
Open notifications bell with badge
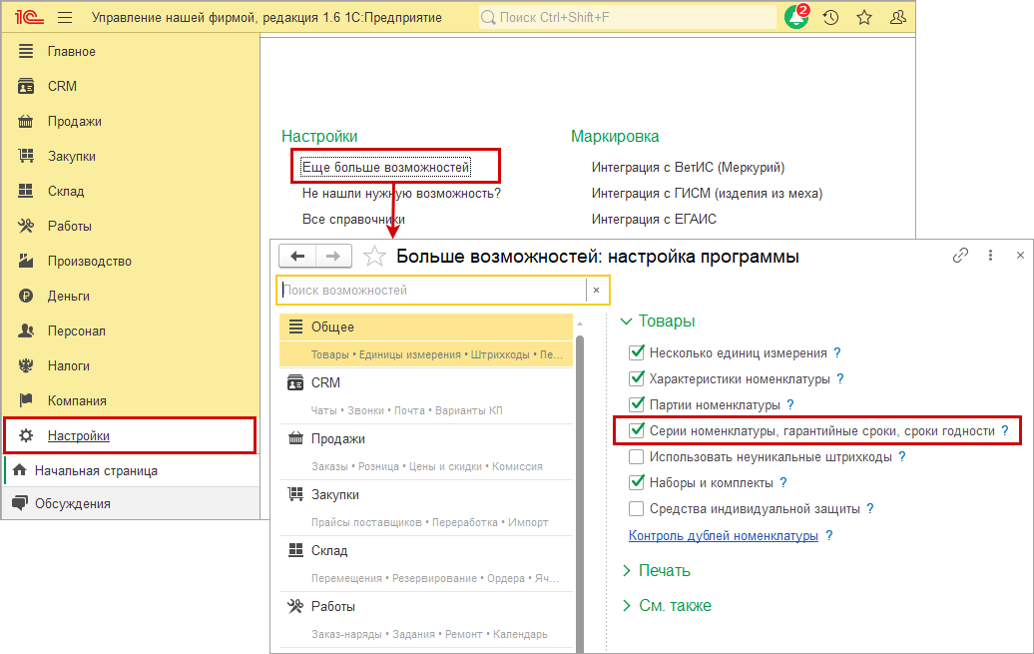point(796,17)
